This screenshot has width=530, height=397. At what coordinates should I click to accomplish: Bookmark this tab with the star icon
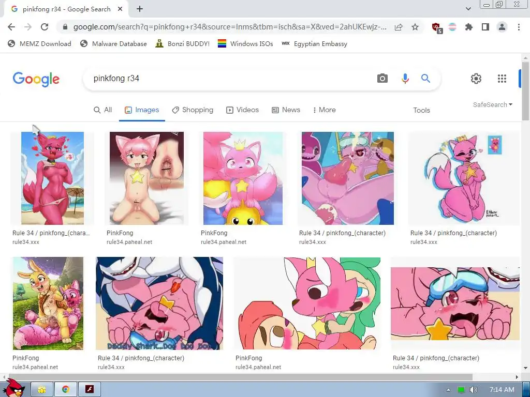pos(415,27)
